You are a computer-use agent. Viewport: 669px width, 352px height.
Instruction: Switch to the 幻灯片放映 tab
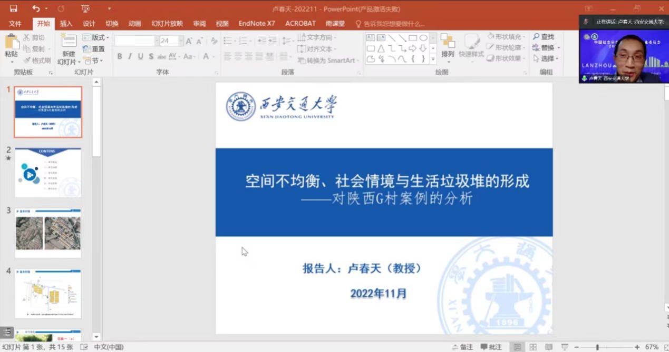point(167,24)
